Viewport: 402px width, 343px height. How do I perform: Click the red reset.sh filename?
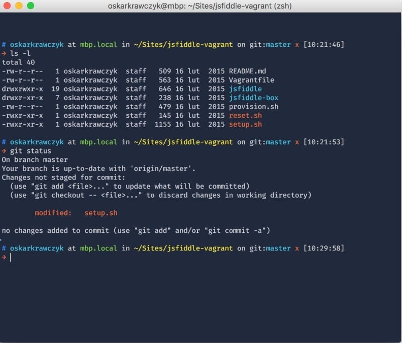[245, 115]
